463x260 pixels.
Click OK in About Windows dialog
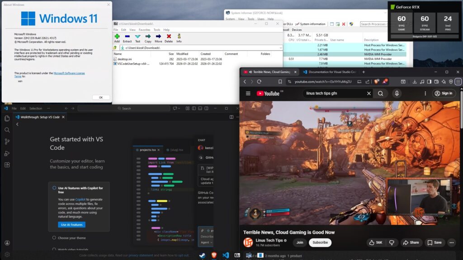(101, 97)
